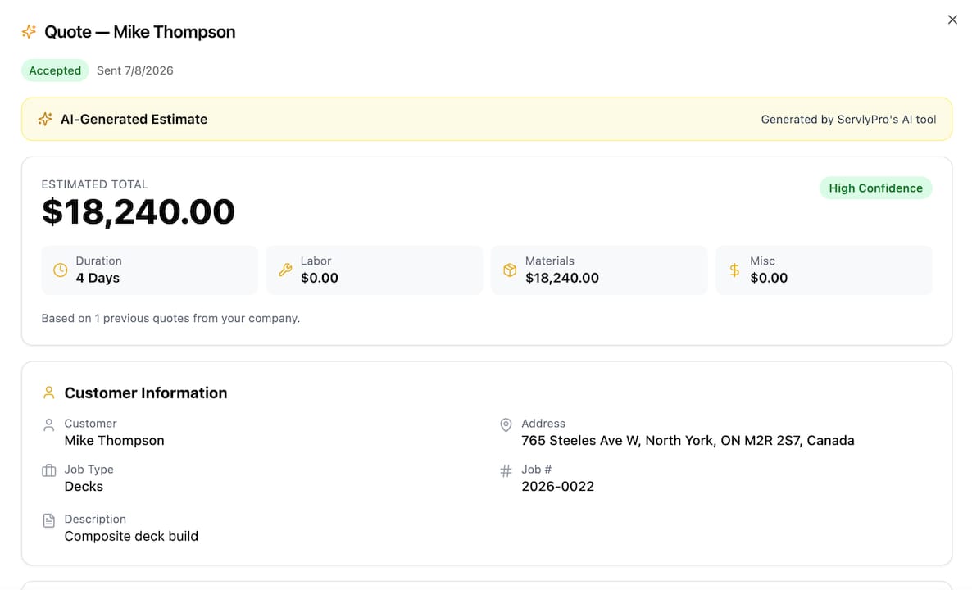Viewport: 972px width, 590px height.
Task: Click the ESTIMATED TOTAL label
Action: click(95, 184)
